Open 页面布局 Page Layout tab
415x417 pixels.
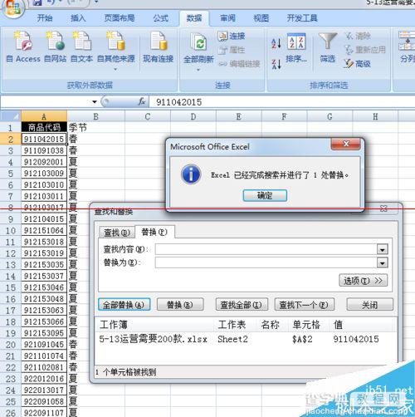tap(120, 18)
